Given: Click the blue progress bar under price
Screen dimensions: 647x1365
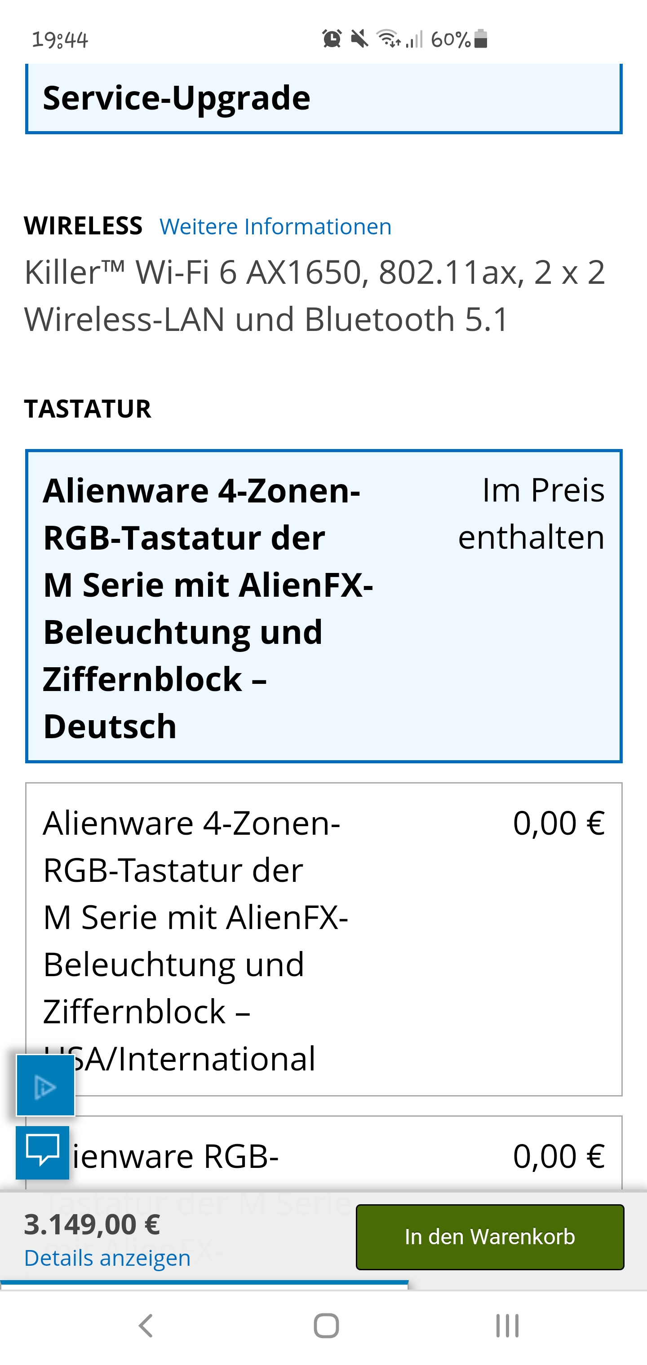Looking at the screenshot, I should click(204, 1283).
